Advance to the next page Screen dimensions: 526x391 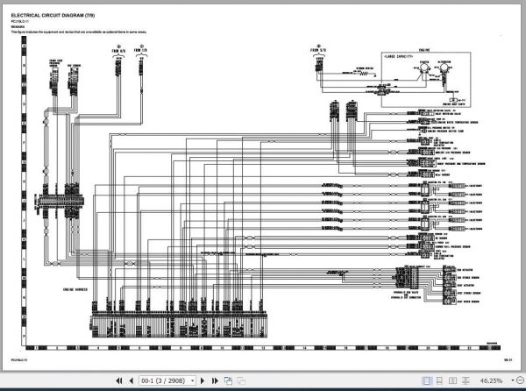tap(203, 380)
